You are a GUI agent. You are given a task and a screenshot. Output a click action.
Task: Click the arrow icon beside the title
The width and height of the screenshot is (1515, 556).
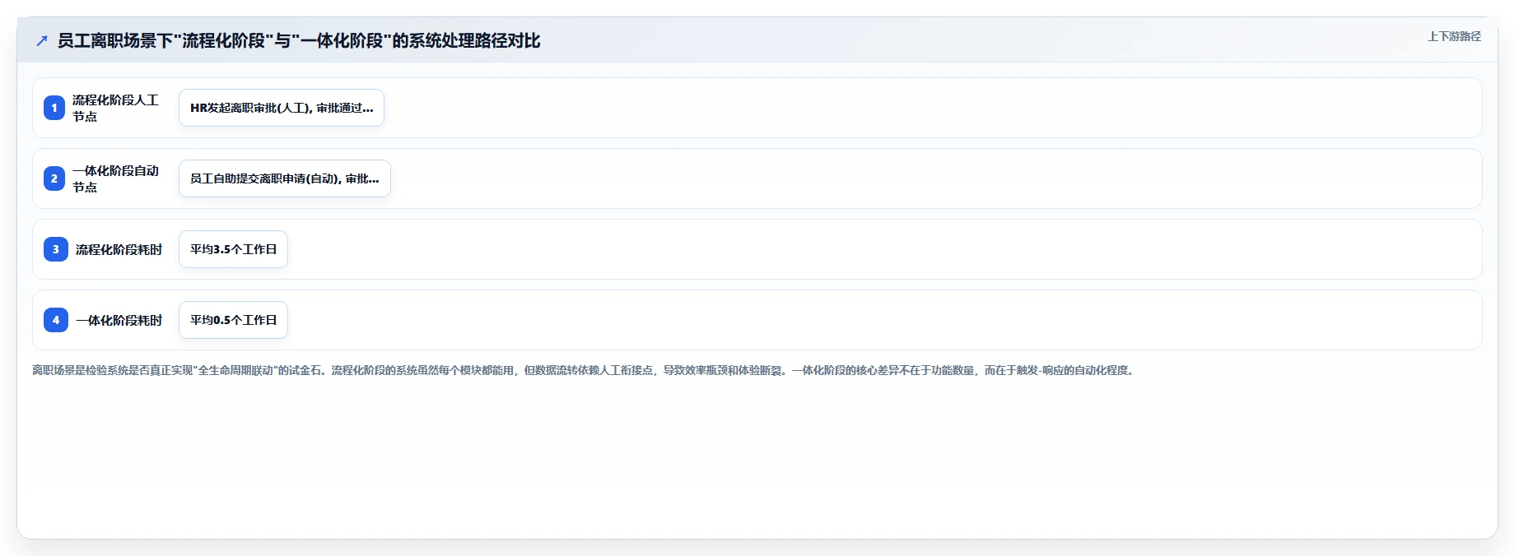42,40
